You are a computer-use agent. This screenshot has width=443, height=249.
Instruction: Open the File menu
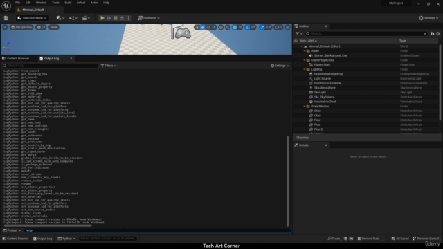pos(17,3)
